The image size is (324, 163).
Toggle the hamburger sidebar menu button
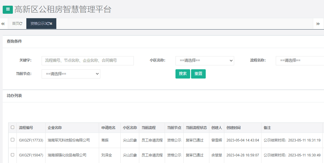tap(8, 9)
